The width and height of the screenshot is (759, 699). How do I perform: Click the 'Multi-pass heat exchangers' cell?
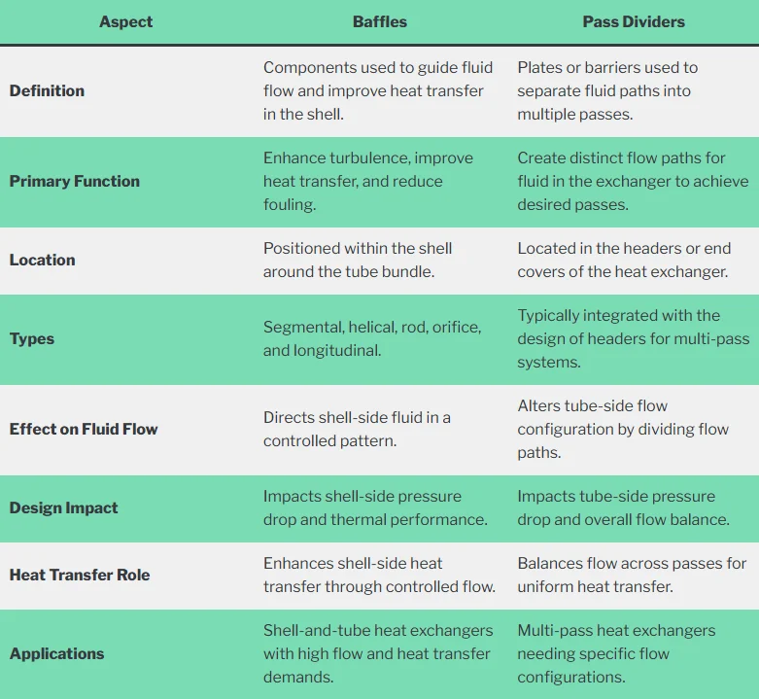(x=616, y=654)
